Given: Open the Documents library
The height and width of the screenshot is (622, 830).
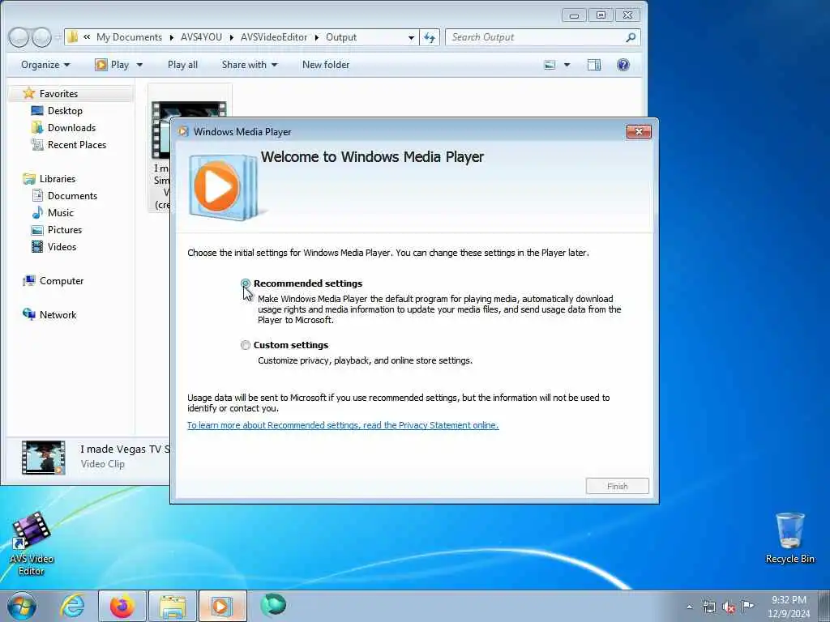Looking at the screenshot, I should [x=72, y=196].
